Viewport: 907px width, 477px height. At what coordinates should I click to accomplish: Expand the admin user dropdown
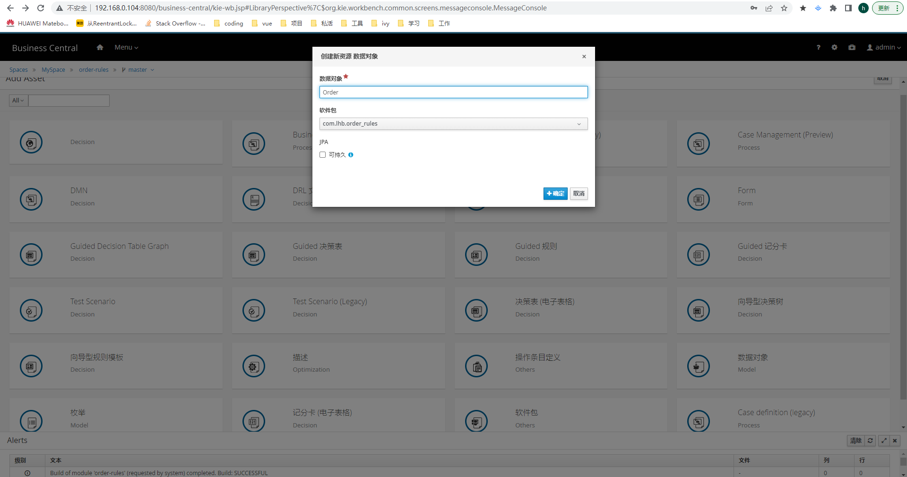(884, 47)
